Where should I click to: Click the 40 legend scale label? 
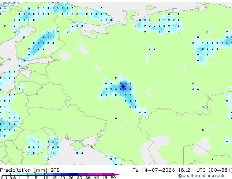click(x=97, y=178)
